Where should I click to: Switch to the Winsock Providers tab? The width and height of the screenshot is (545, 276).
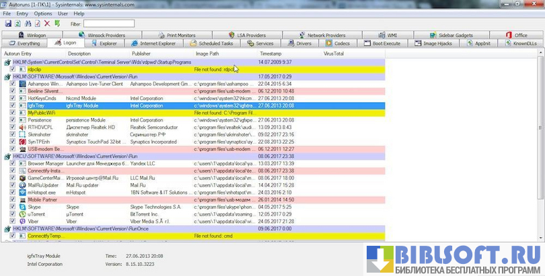[x=103, y=35]
